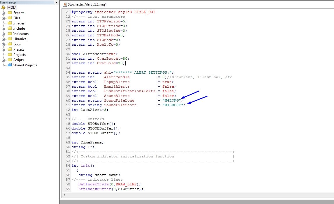Screen dimensions: 334x204
Task: Click the STOBuffer[] declaration
Action: coord(93,124)
